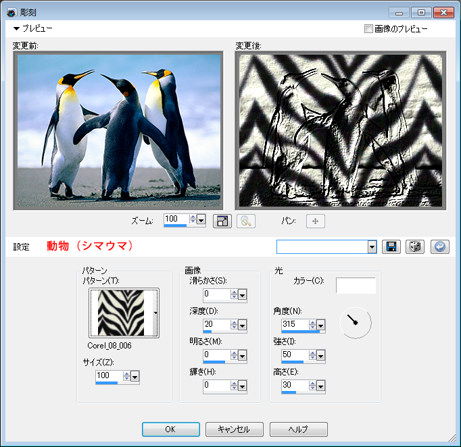Screen dimensions: 461x447
Task: Click the light カラー swatch
Action: point(356,286)
